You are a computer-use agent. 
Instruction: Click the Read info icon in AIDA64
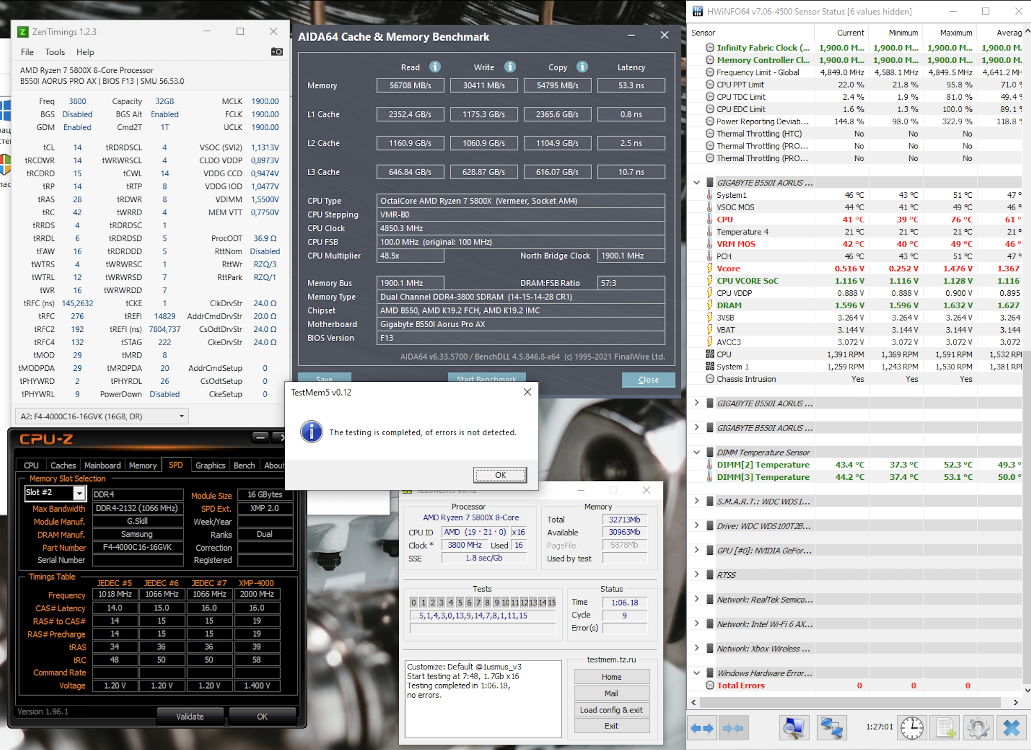[x=435, y=67]
